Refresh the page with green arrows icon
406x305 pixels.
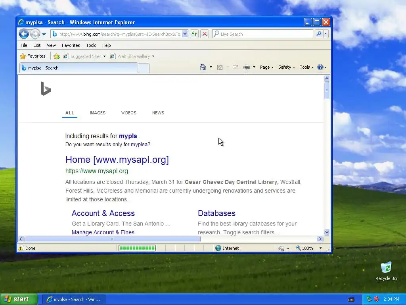click(194, 34)
